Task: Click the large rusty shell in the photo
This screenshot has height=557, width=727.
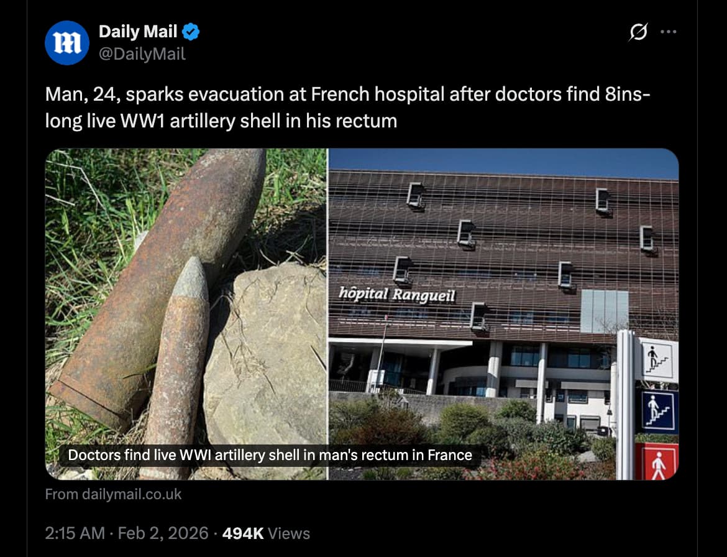Action: (158, 288)
